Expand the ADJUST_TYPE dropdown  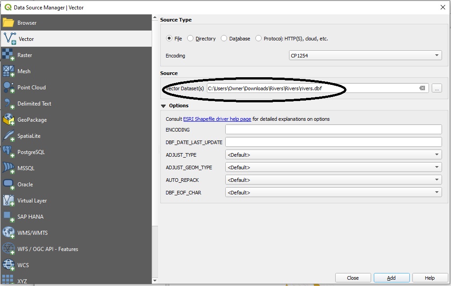[x=333, y=155]
